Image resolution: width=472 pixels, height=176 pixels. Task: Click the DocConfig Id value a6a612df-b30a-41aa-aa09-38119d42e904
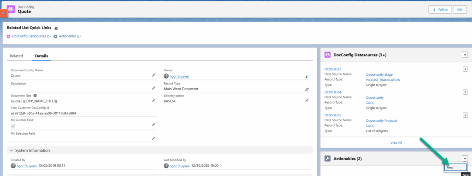(43, 114)
